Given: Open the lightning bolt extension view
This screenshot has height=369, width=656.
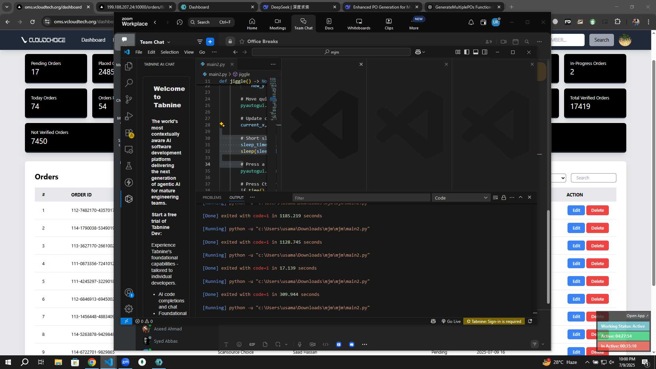Looking at the screenshot, I should pos(129,182).
